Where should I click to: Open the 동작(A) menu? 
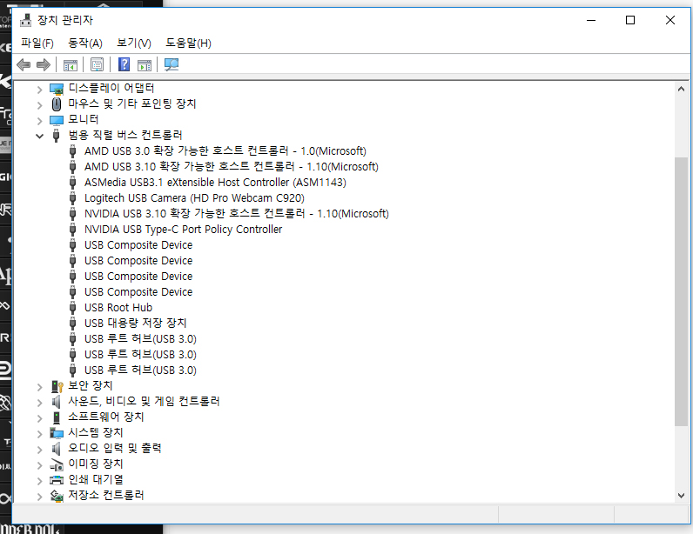(x=84, y=43)
